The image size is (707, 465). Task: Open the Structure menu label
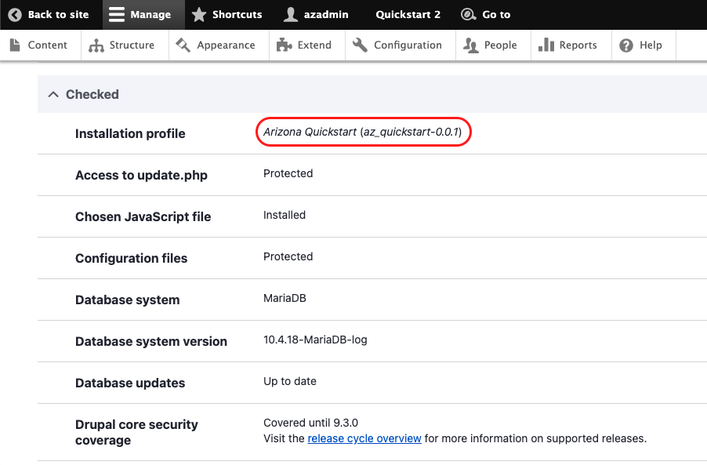(132, 45)
